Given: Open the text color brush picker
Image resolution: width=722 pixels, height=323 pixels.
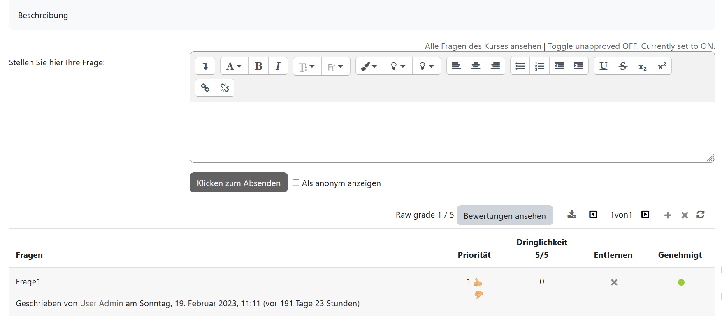Looking at the screenshot, I should tap(369, 66).
